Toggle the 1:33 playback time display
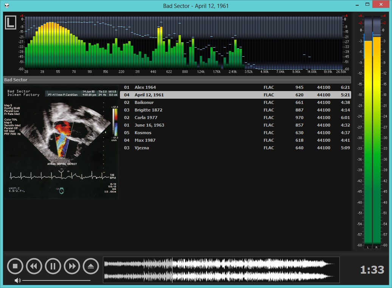 click(x=372, y=270)
